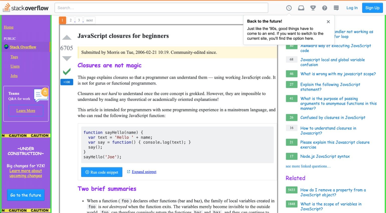This screenshot has height=213, width=386.
Task: Upvote the JavaScript closures post
Action: [67, 38]
